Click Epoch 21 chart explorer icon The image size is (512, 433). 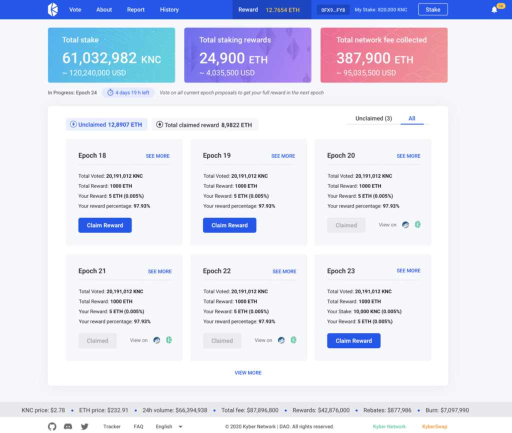point(156,340)
